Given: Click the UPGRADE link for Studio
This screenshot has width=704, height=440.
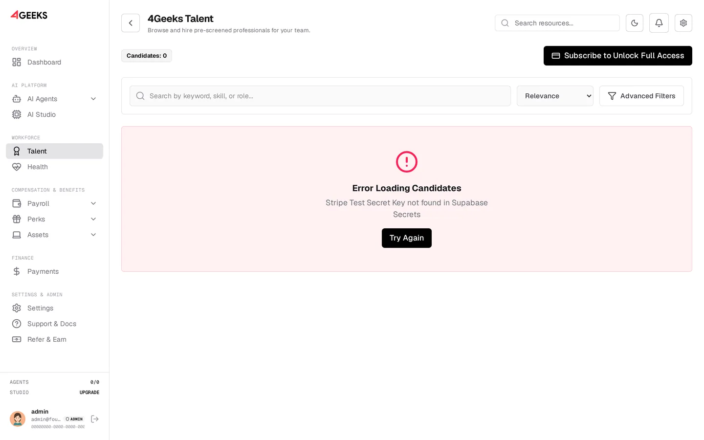Looking at the screenshot, I should point(89,393).
